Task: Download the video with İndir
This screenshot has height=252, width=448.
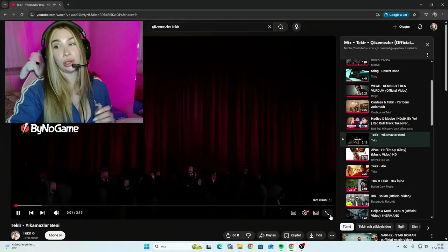Action: pyautogui.click(x=316, y=235)
